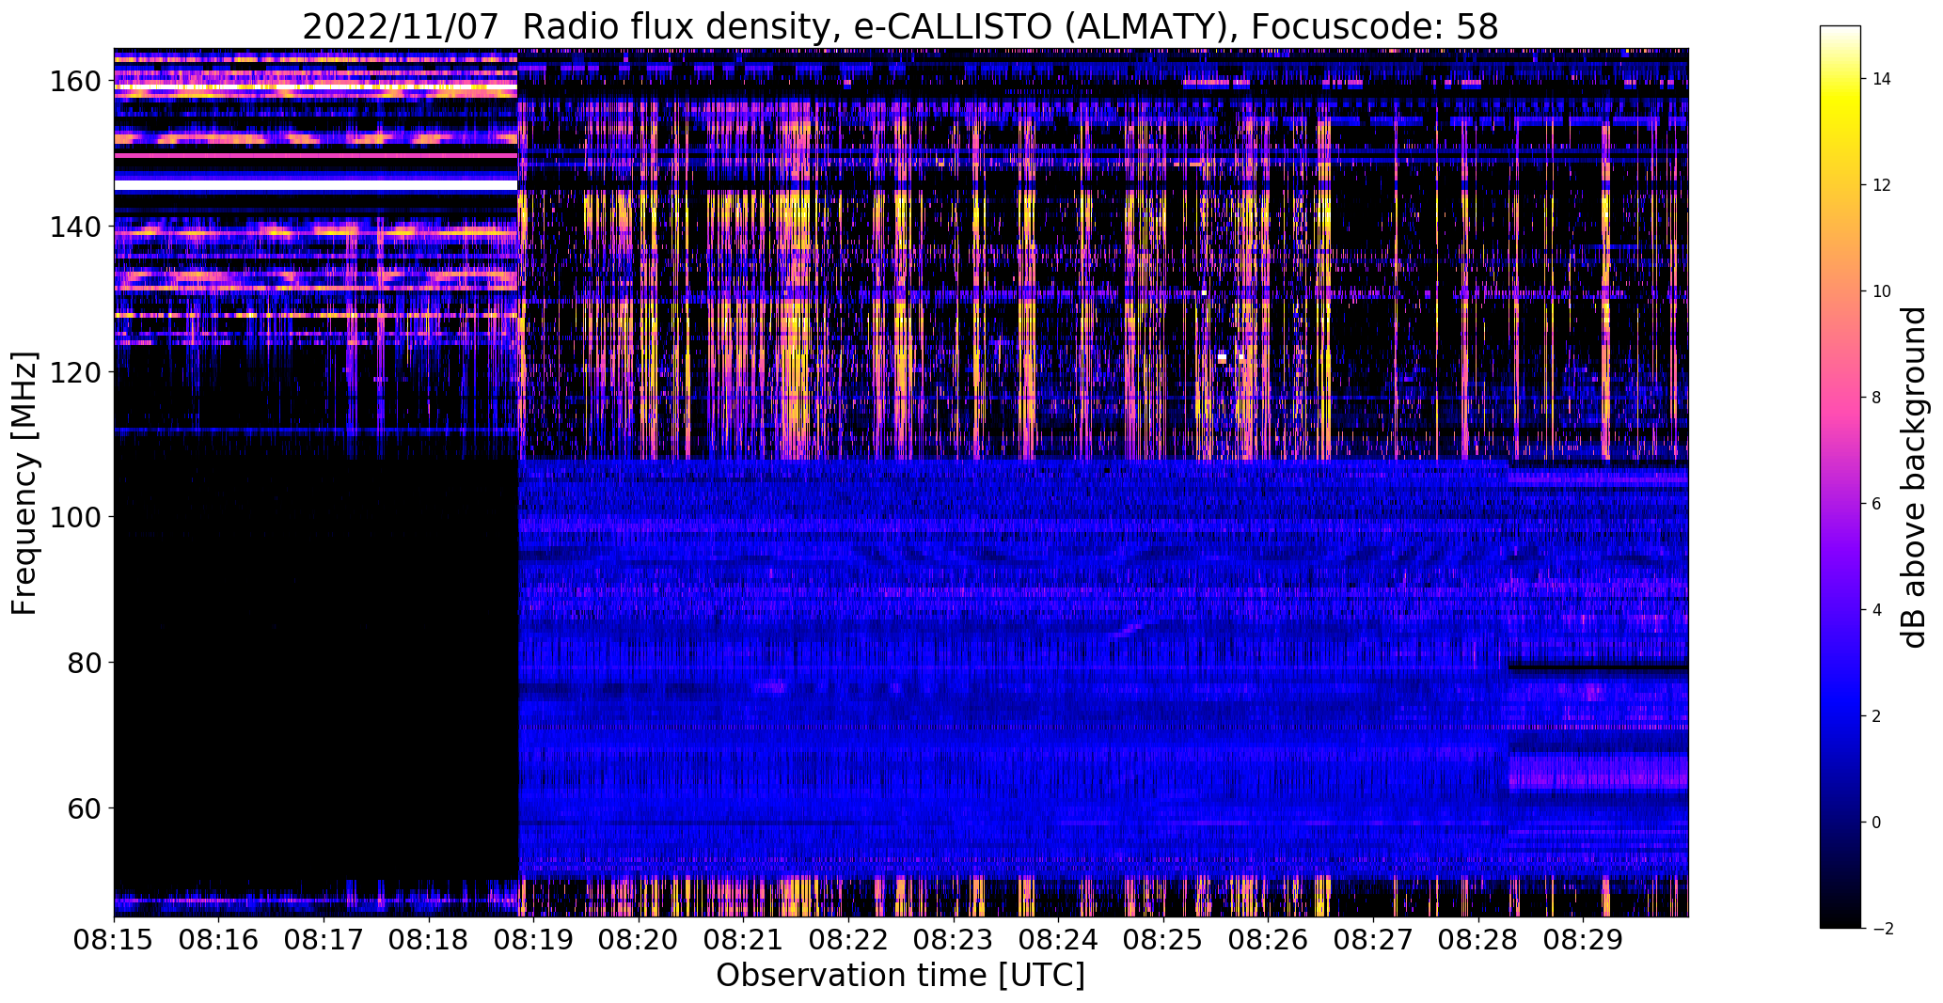
Task: Click the colorbar tick label 10
Action: (1882, 291)
